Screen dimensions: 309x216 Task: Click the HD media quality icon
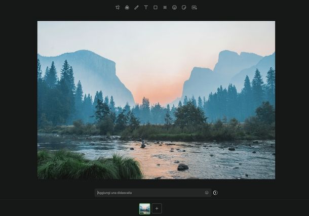195,8
